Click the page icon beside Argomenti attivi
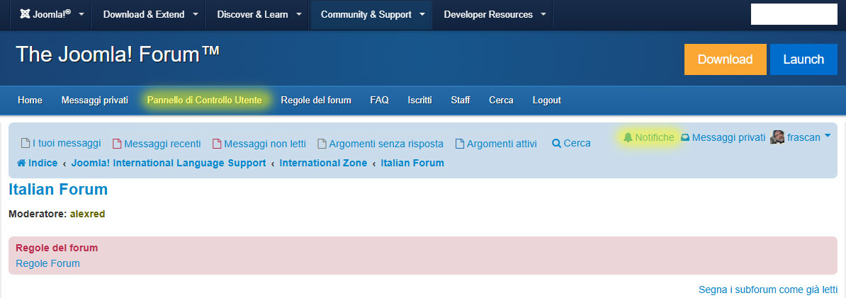 click(x=460, y=144)
